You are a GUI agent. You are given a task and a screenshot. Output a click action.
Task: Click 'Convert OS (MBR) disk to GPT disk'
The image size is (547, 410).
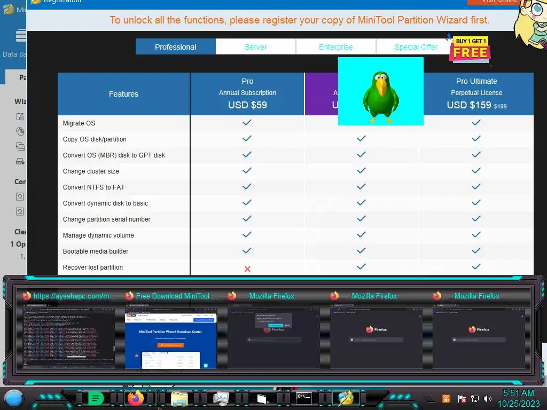point(114,155)
